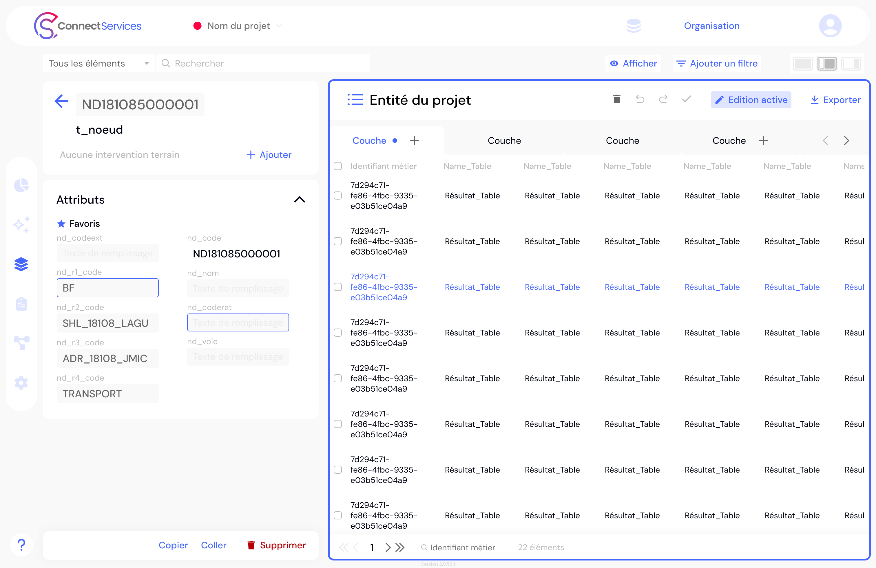The height and width of the screenshot is (568, 876).
Task: Click the validate checkmark icon
Action: tap(687, 99)
